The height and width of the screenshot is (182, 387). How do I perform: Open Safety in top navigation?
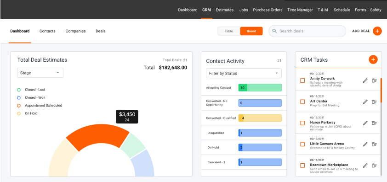(376, 10)
